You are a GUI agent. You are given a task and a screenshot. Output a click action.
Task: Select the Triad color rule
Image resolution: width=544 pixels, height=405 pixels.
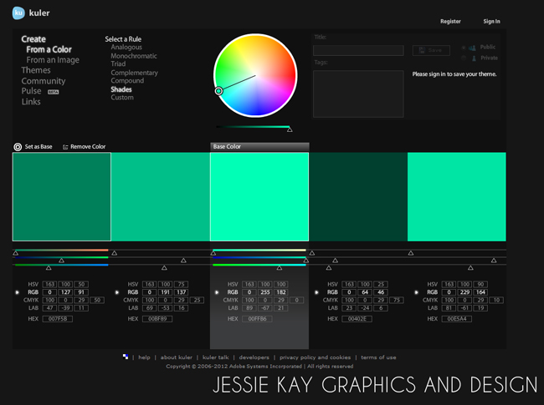point(118,64)
